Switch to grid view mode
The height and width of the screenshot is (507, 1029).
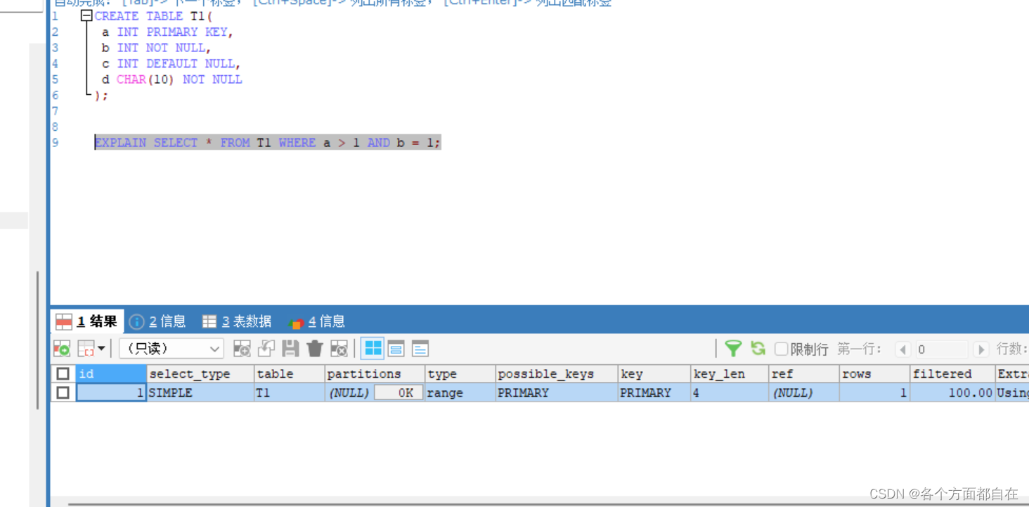(373, 348)
